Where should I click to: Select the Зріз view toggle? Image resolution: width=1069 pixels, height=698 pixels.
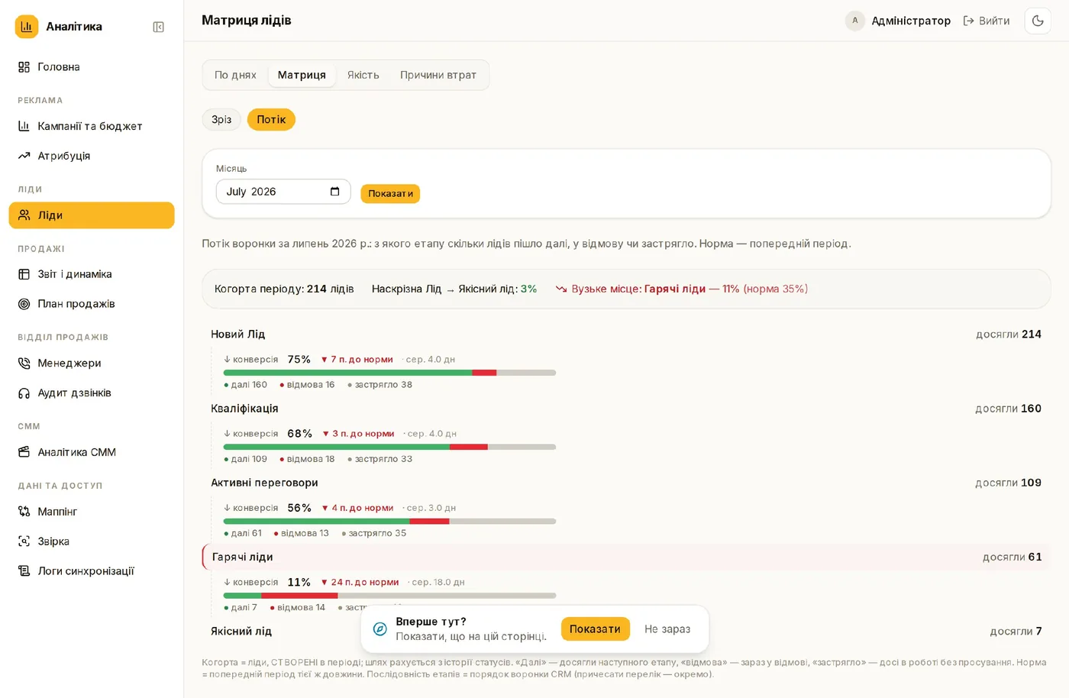pyautogui.click(x=221, y=120)
